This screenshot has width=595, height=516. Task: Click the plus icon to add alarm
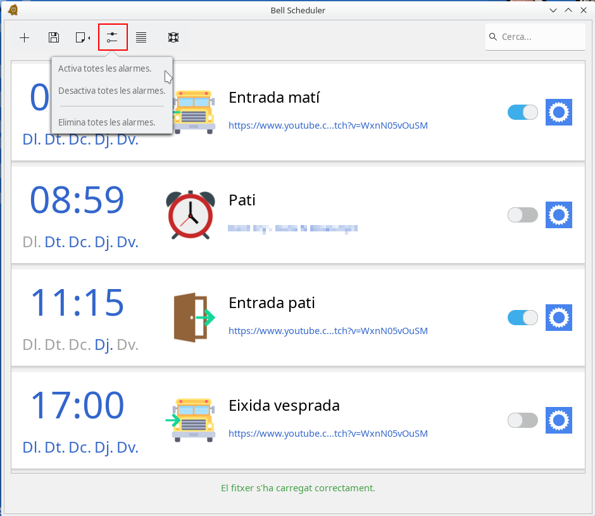point(25,37)
